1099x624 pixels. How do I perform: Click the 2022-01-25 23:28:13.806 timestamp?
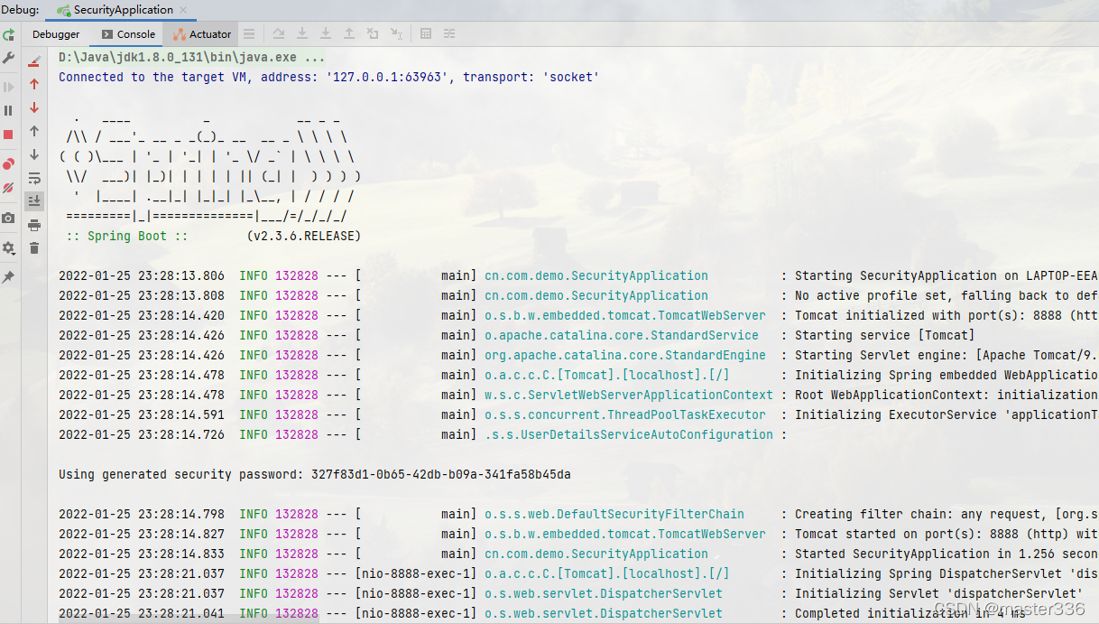[142, 275]
